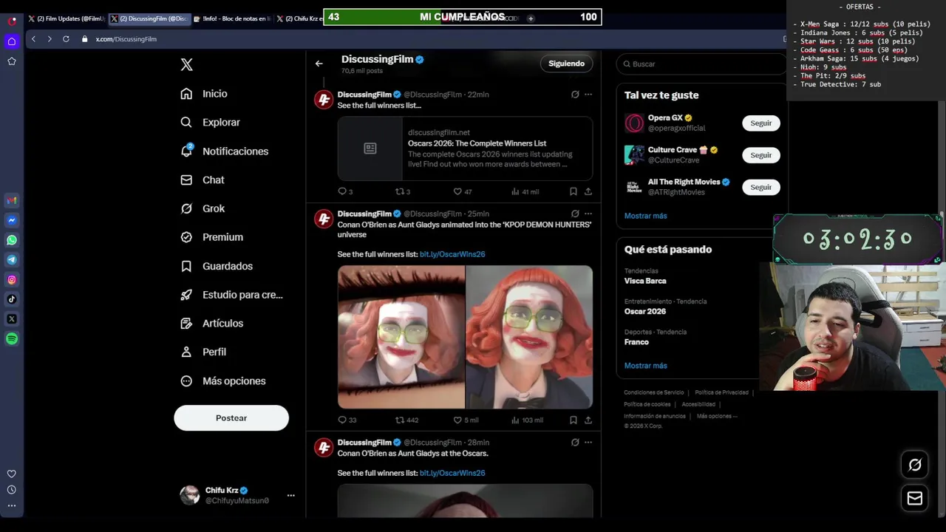Open Artículos in the navigation
Image resolution: width=946 pixels, height=532 pixels.
tap(212, 323)
